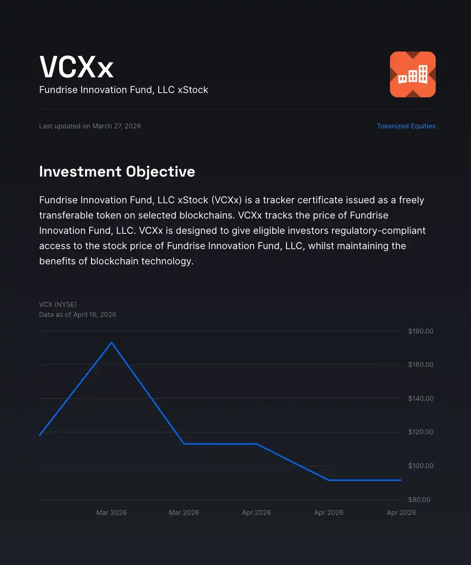The image size is (471, 565).
Task: Click the Last updated on March 27, 2026 text
Action: pos(90,126)
